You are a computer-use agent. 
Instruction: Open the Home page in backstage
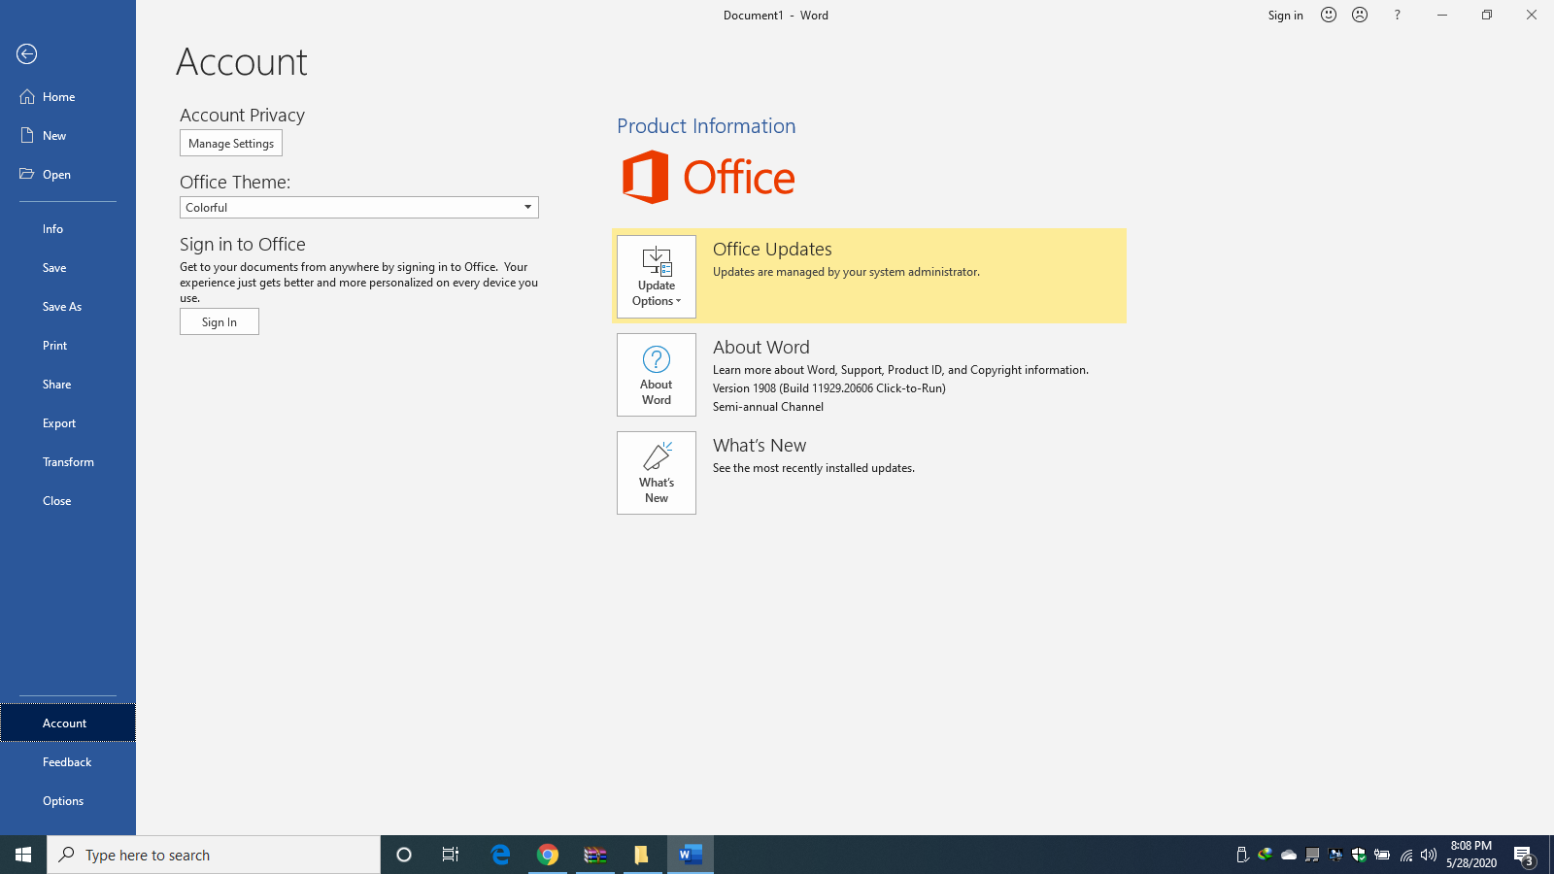[68, 97]
